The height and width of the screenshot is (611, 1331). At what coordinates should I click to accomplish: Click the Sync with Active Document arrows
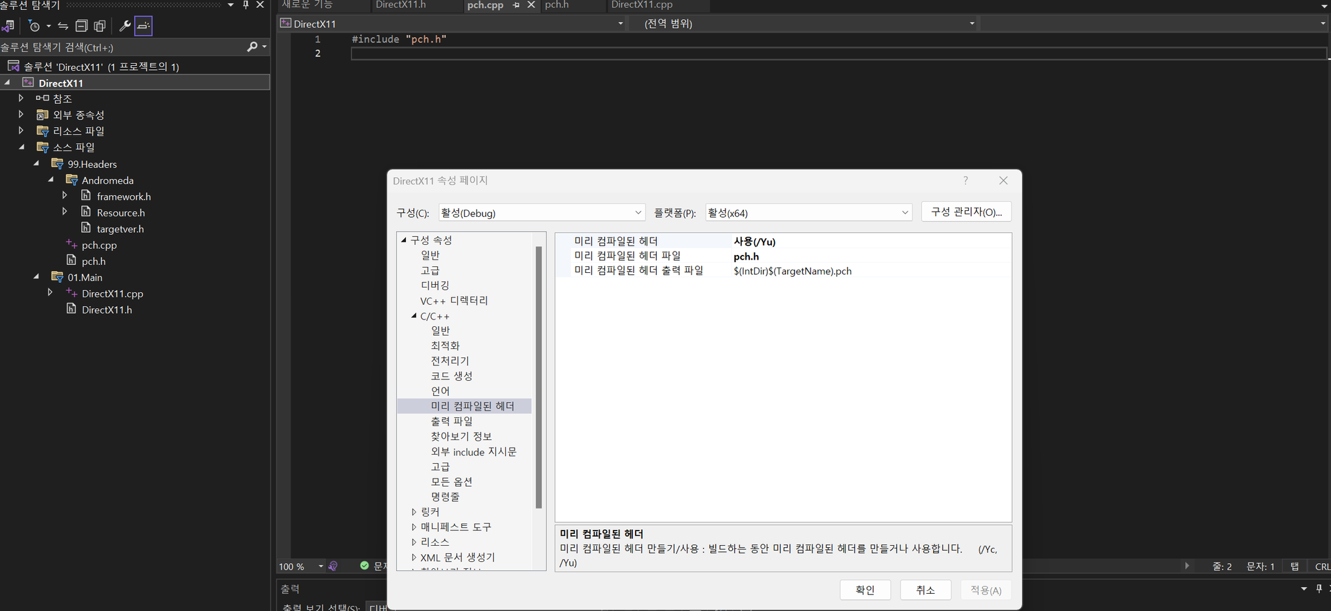[63, 26]
